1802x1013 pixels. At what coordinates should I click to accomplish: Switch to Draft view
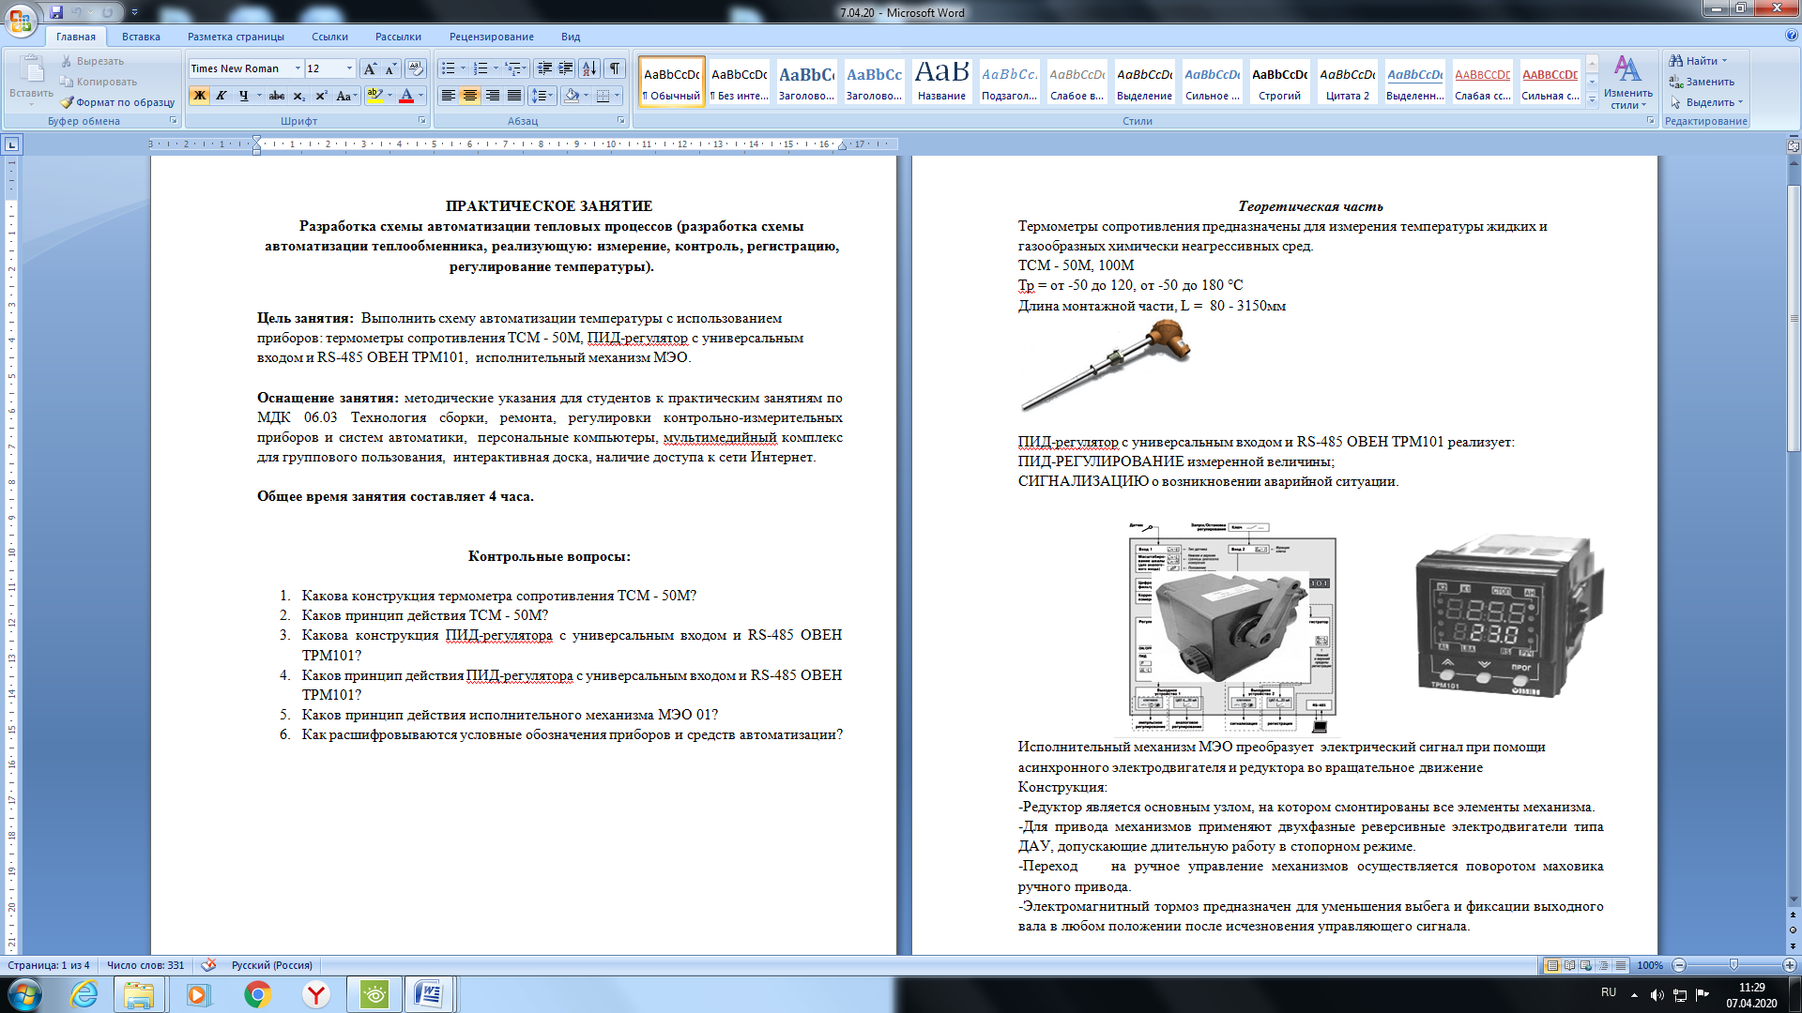(1620, 965)
